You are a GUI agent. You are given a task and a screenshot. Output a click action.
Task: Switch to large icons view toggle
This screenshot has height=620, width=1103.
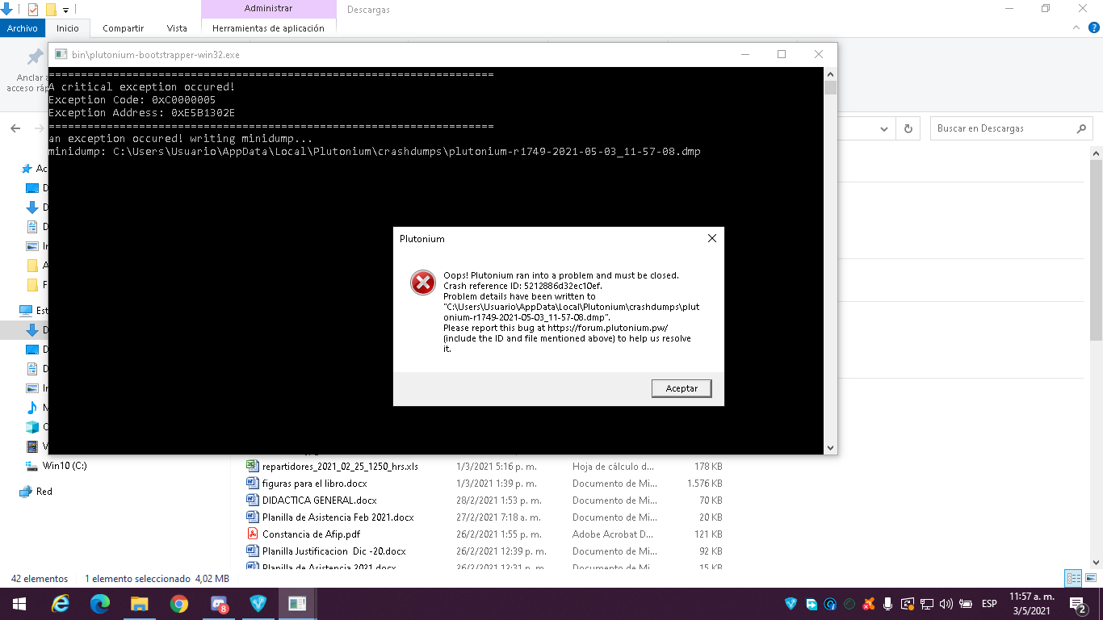pyautogui.click(x=1089, y=578)
